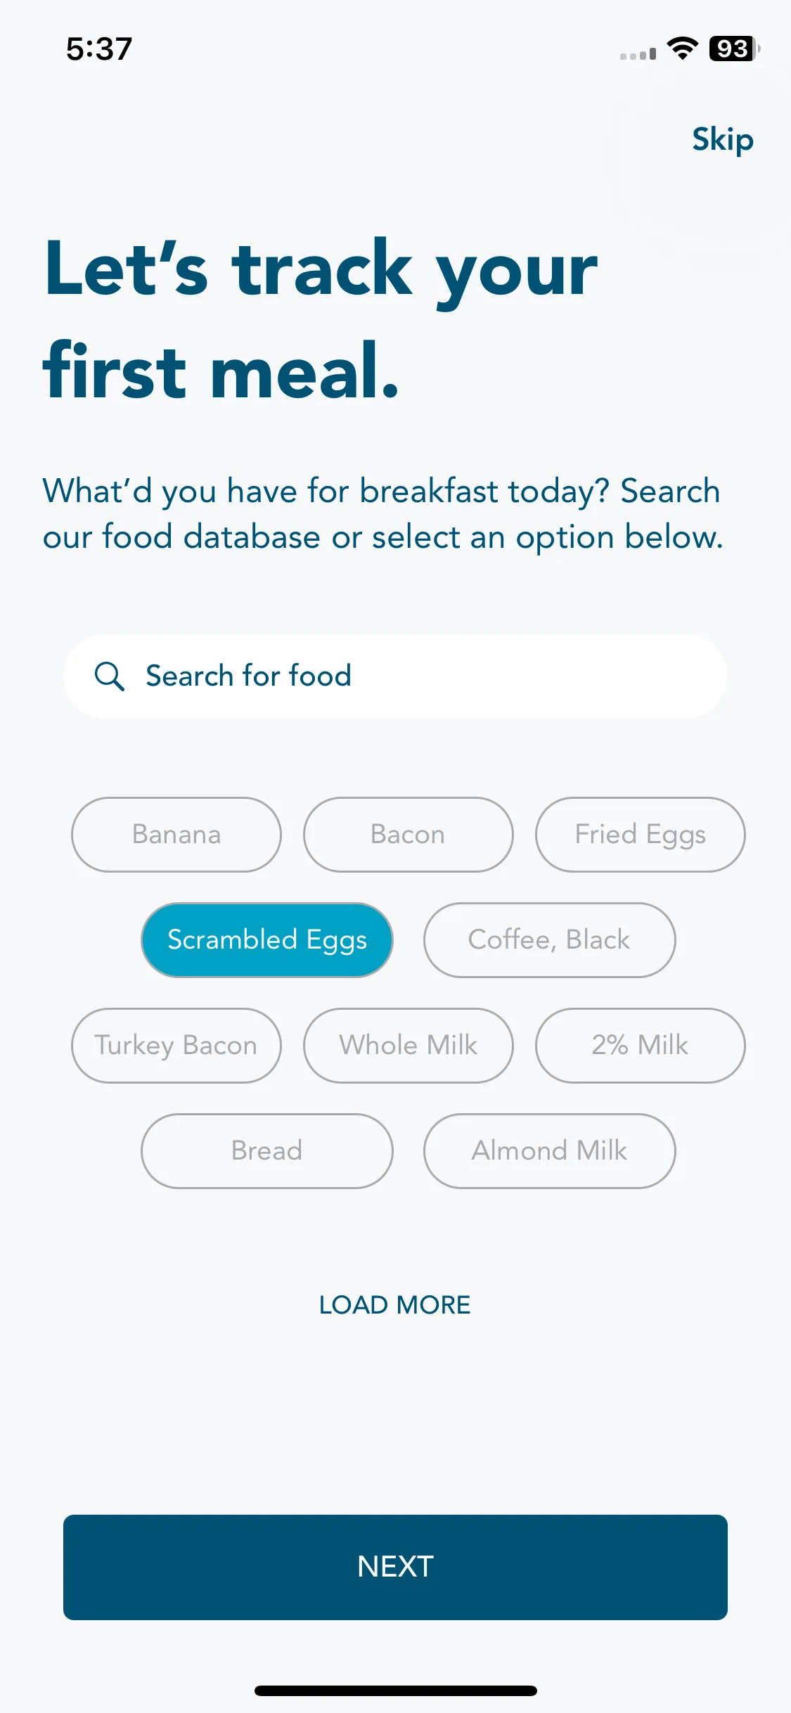Skip the first meal tracking step

click(723, 140)
